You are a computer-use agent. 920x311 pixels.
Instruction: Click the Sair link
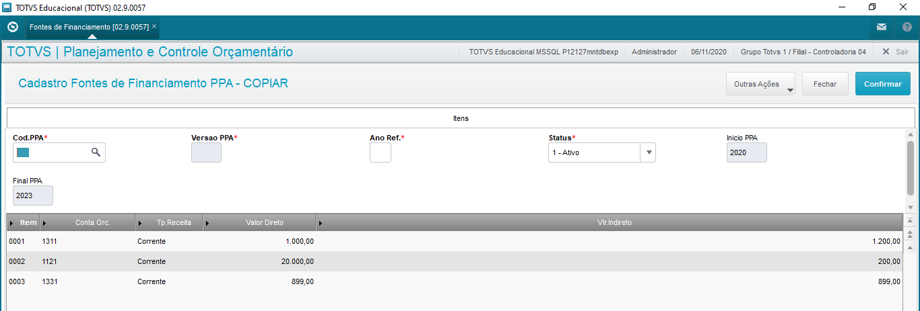pos(902,52)
